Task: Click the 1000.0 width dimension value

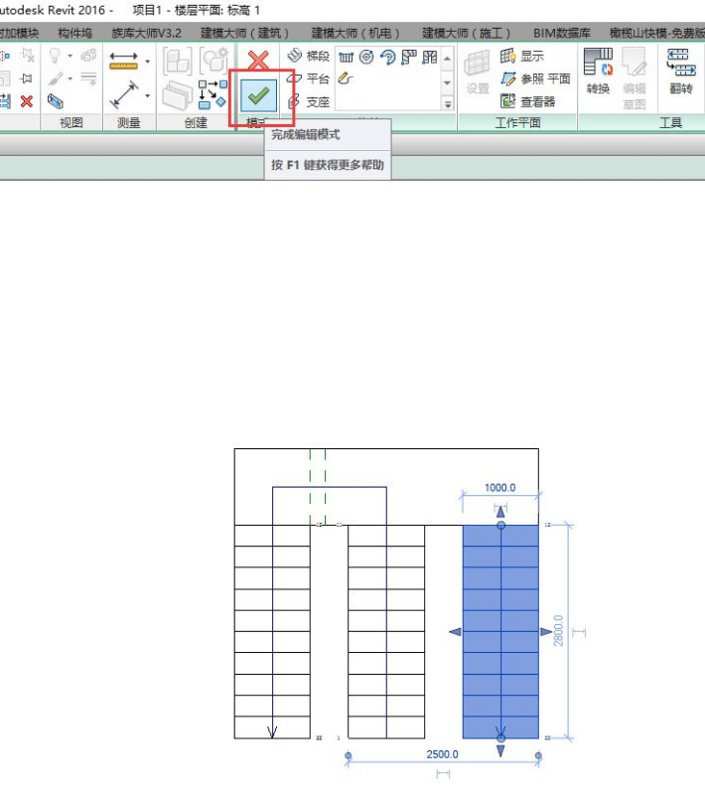Action: 499,488
